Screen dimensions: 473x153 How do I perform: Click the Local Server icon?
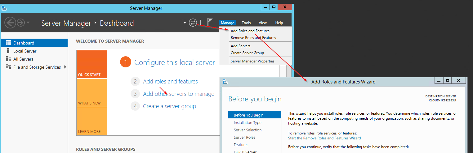pyautogui.click(x=8, y=51)
